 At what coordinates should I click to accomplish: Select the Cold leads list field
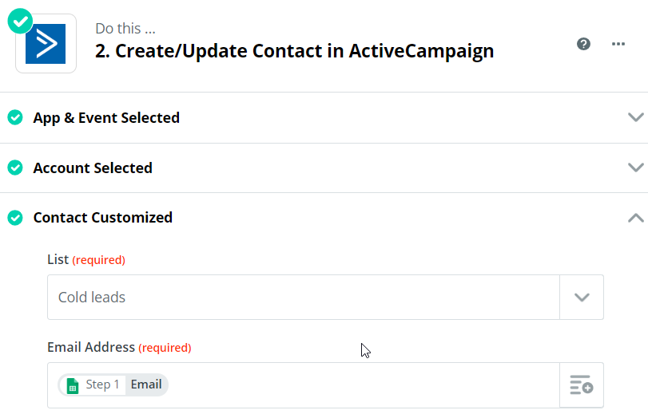click(304, 298)
